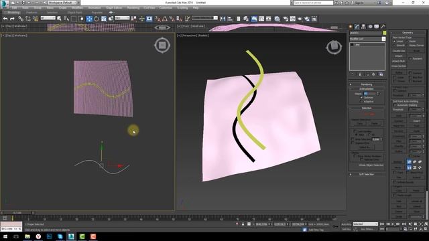
Task: Click the Create Line button
Action: point(399,51)
